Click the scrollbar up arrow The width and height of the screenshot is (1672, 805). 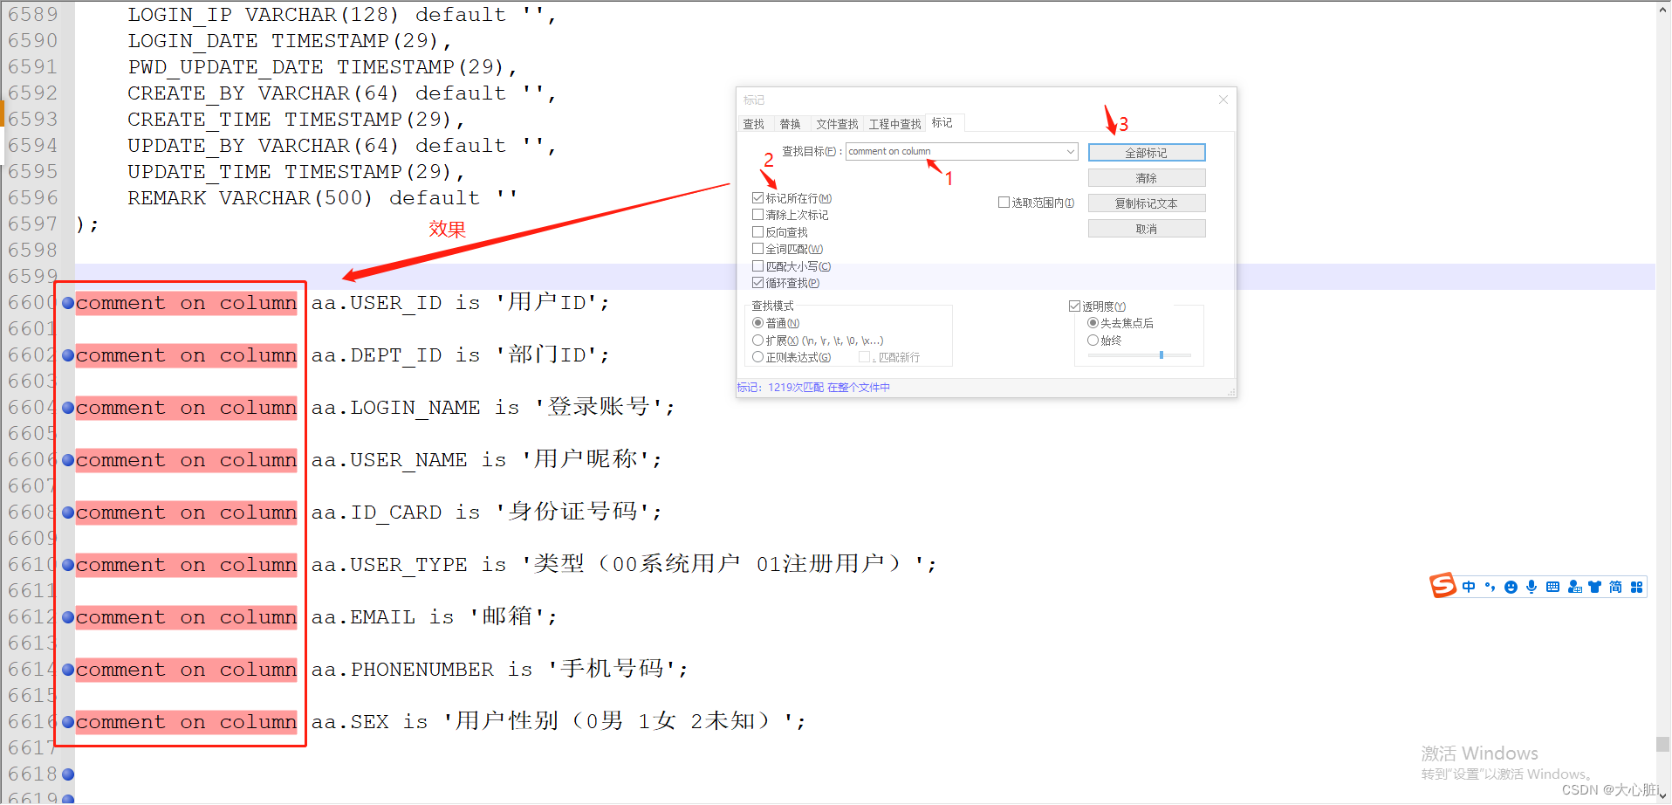point(1663,10)
